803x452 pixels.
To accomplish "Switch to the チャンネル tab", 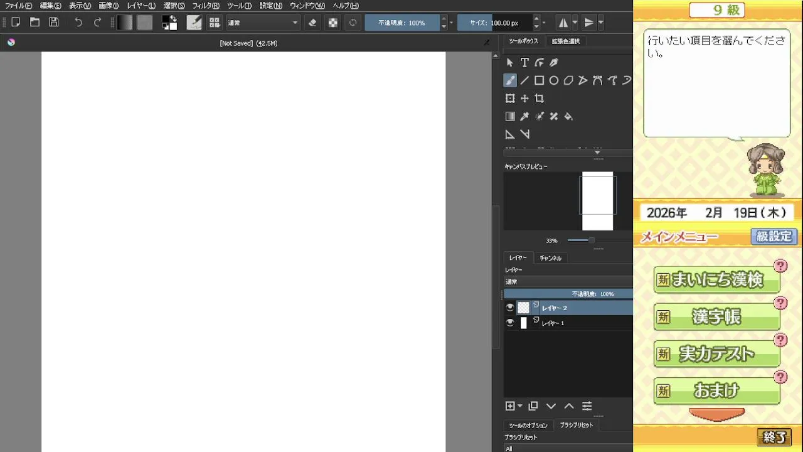I will (550, 258).
